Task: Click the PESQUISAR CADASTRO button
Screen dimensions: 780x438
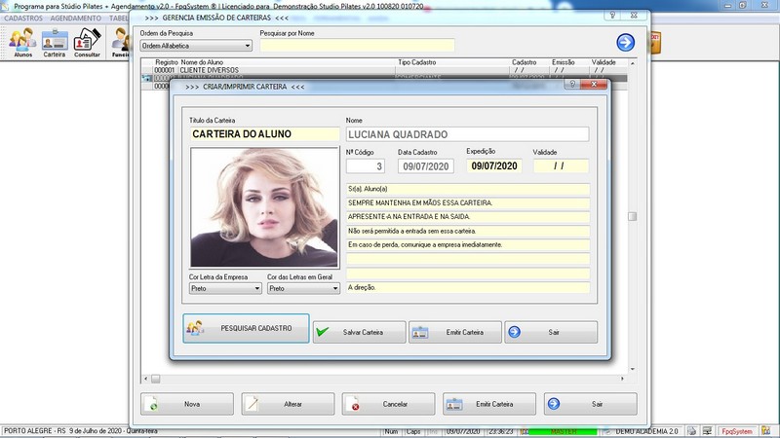Action: tap(246, 328)
